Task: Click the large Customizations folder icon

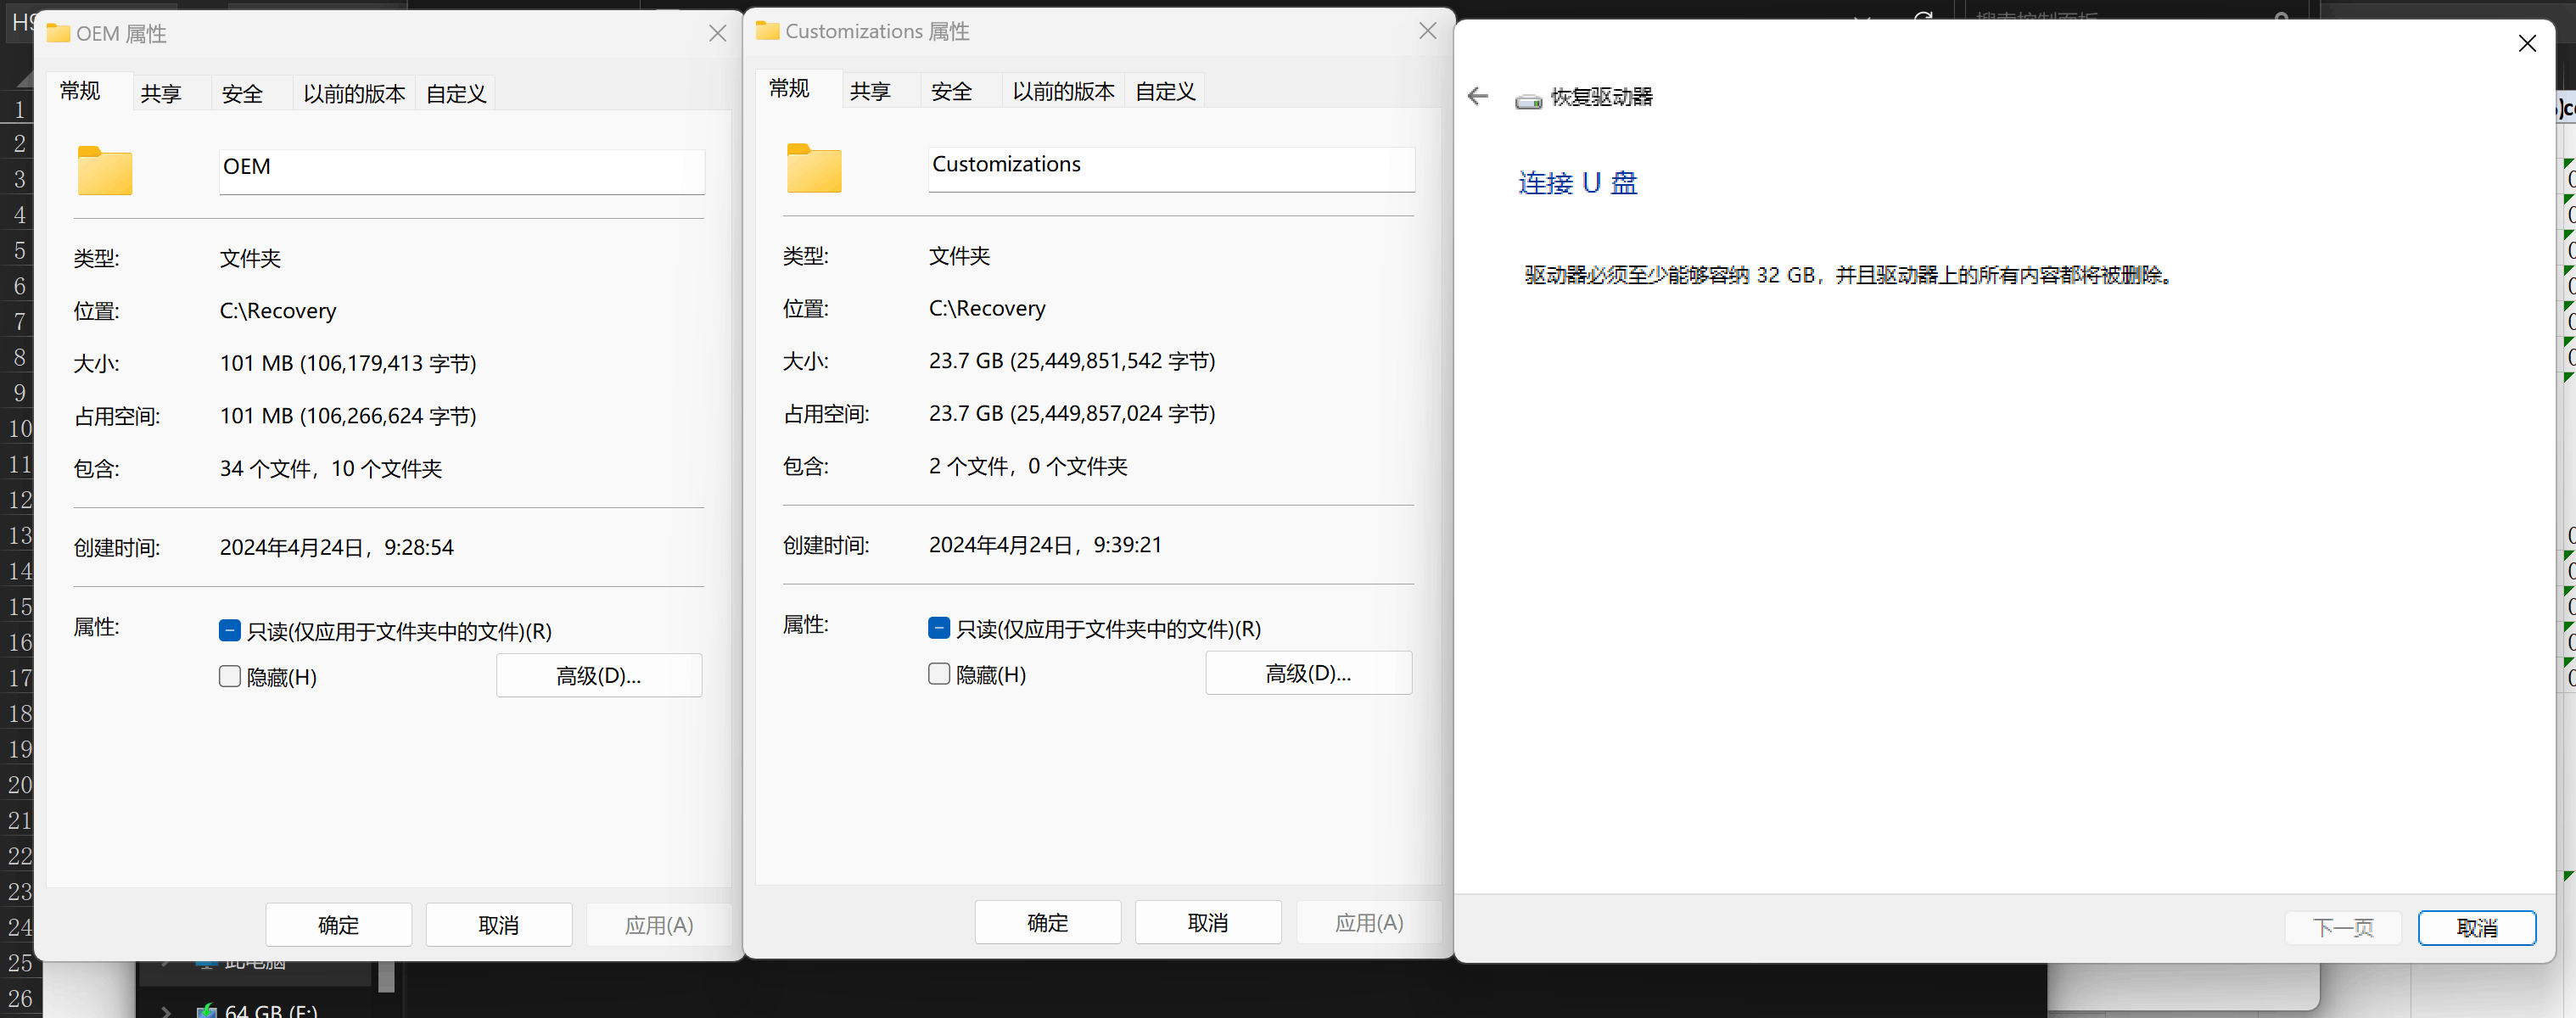Action: [x=814, y=168]
